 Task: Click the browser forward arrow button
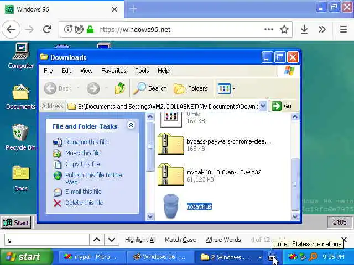tap(29, 29)
